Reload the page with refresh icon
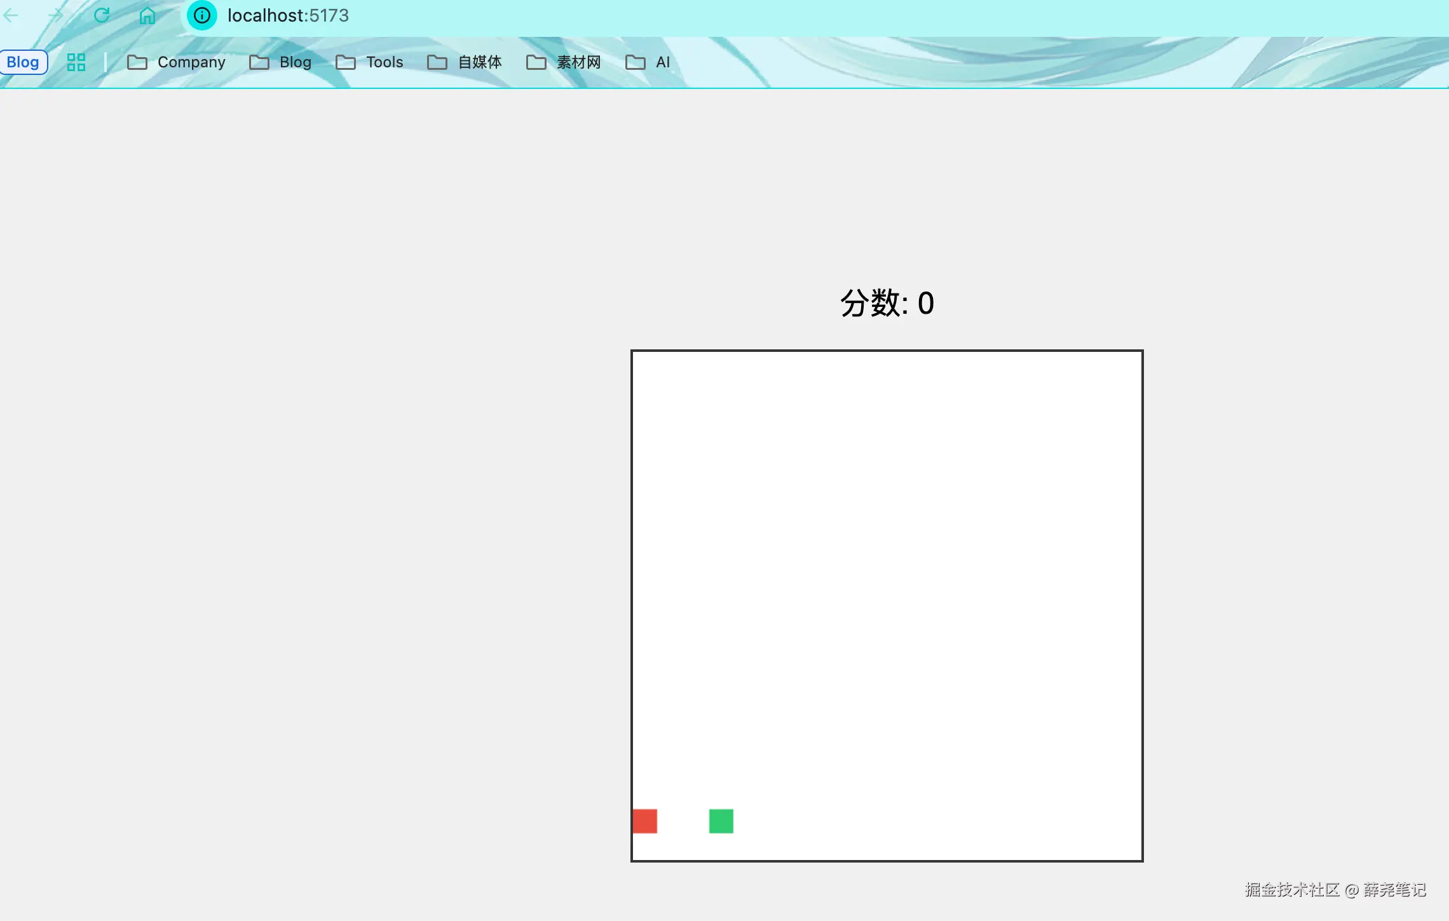This screenshot has width=1449, height=921. 102,15
